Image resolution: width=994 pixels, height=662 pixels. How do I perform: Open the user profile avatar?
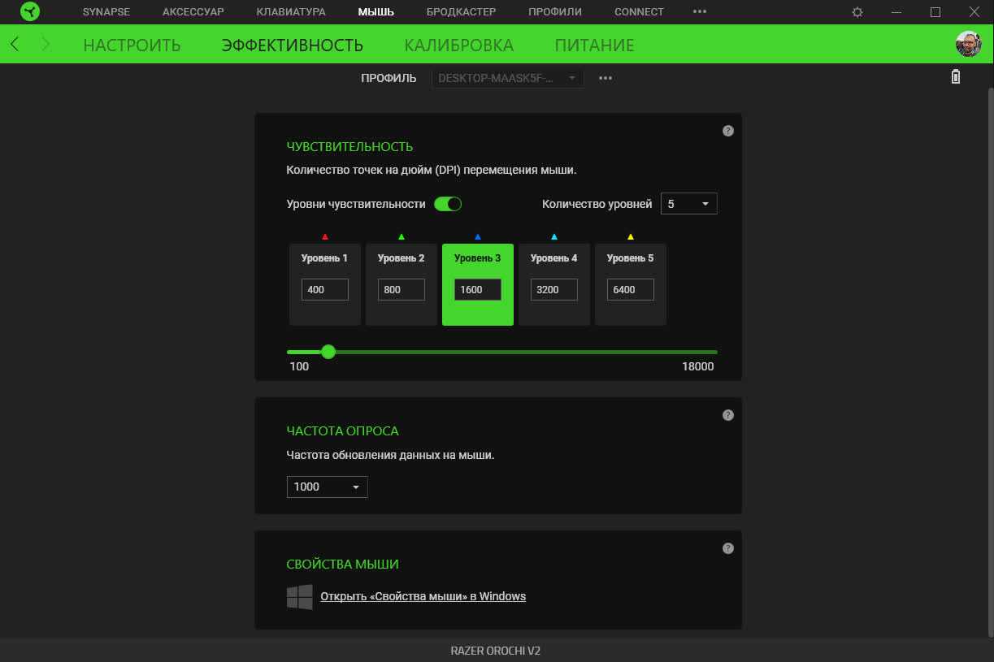tap(968, 44)
